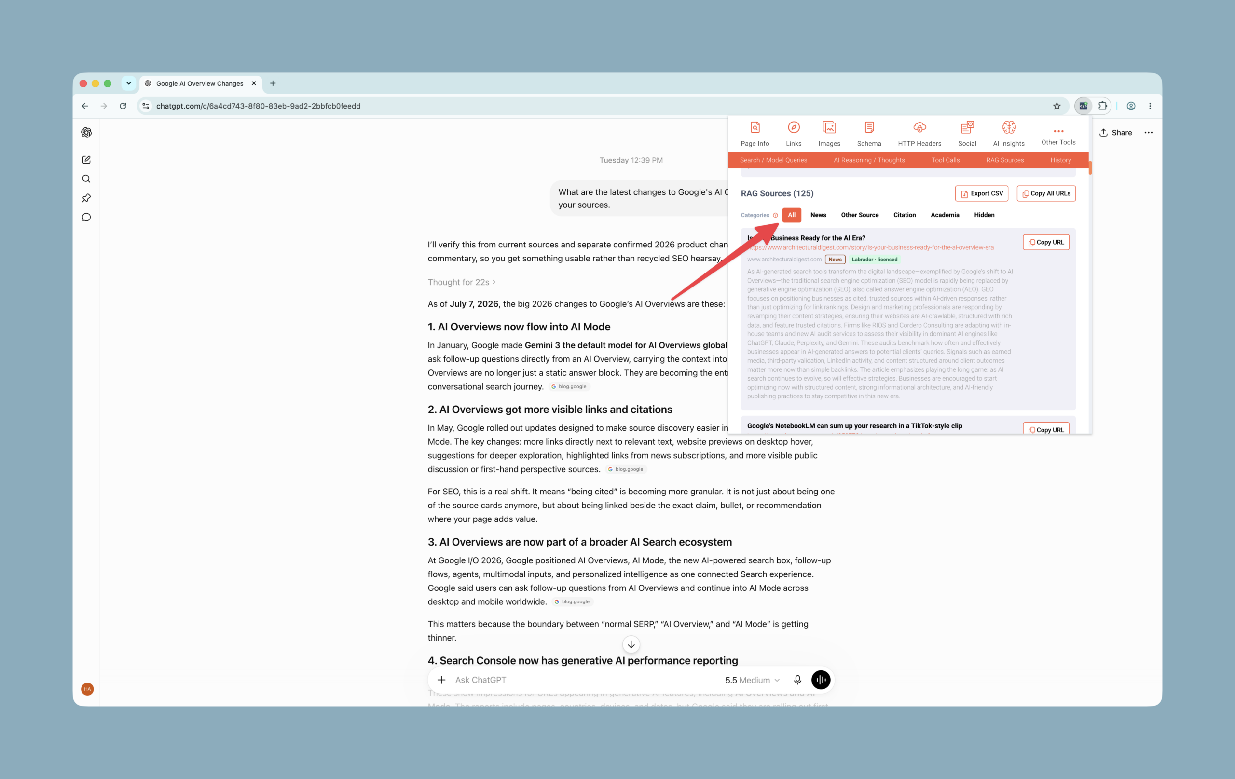Start voice mode with waveform button
This screenshot has width=1235, height=779.
(x=821, y=680)
